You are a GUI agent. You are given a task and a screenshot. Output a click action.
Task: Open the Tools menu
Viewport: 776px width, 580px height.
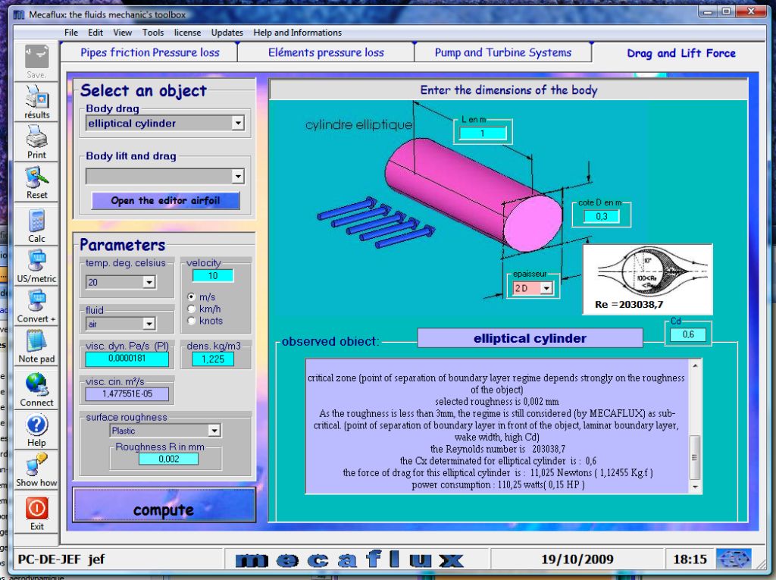[153, 33]
